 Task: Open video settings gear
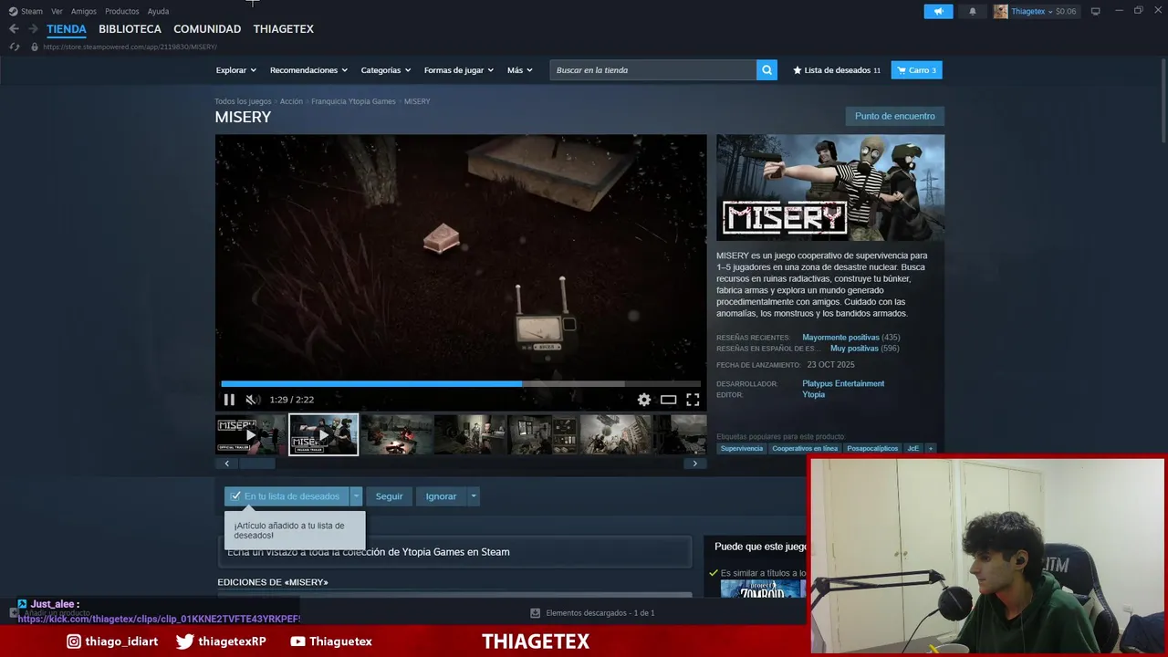click(x=644, y=400)
